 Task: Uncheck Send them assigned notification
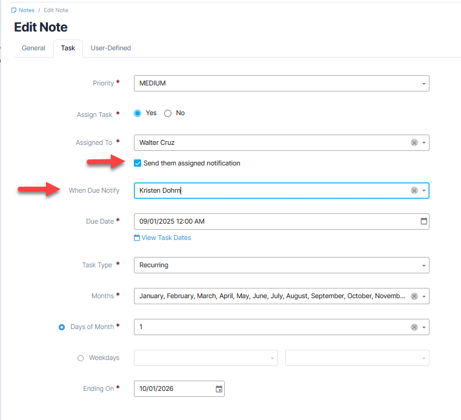(x=138, y=163)
